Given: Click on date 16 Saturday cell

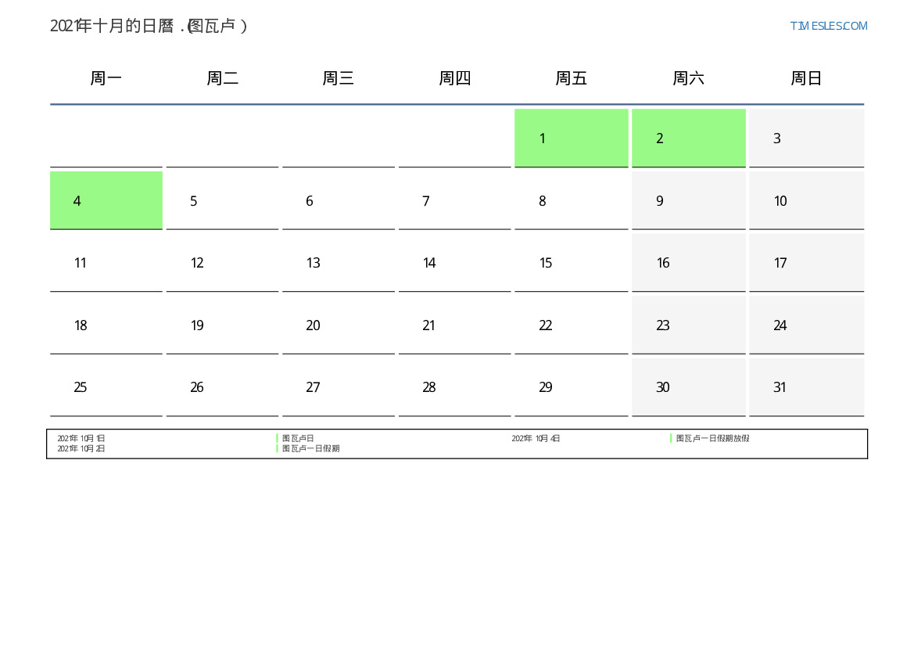Looking at the screenshot, I should click(689, 263).
